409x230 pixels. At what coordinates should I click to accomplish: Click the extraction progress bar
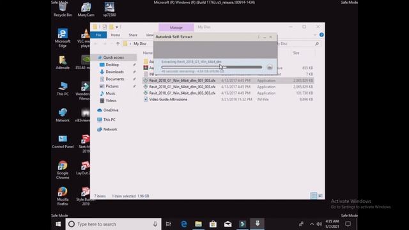coord(212,67)
